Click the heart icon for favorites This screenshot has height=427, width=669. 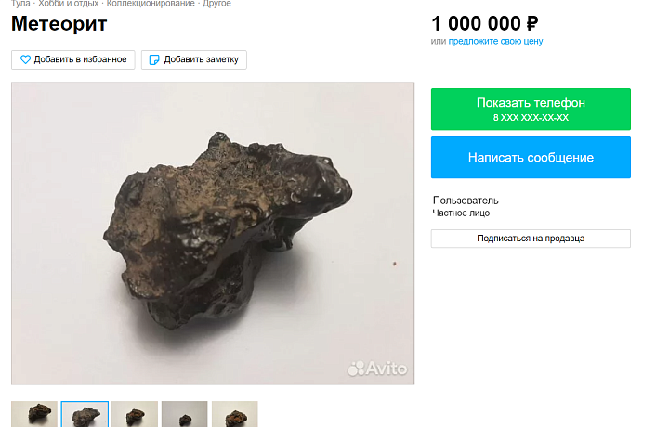[26, 59]
